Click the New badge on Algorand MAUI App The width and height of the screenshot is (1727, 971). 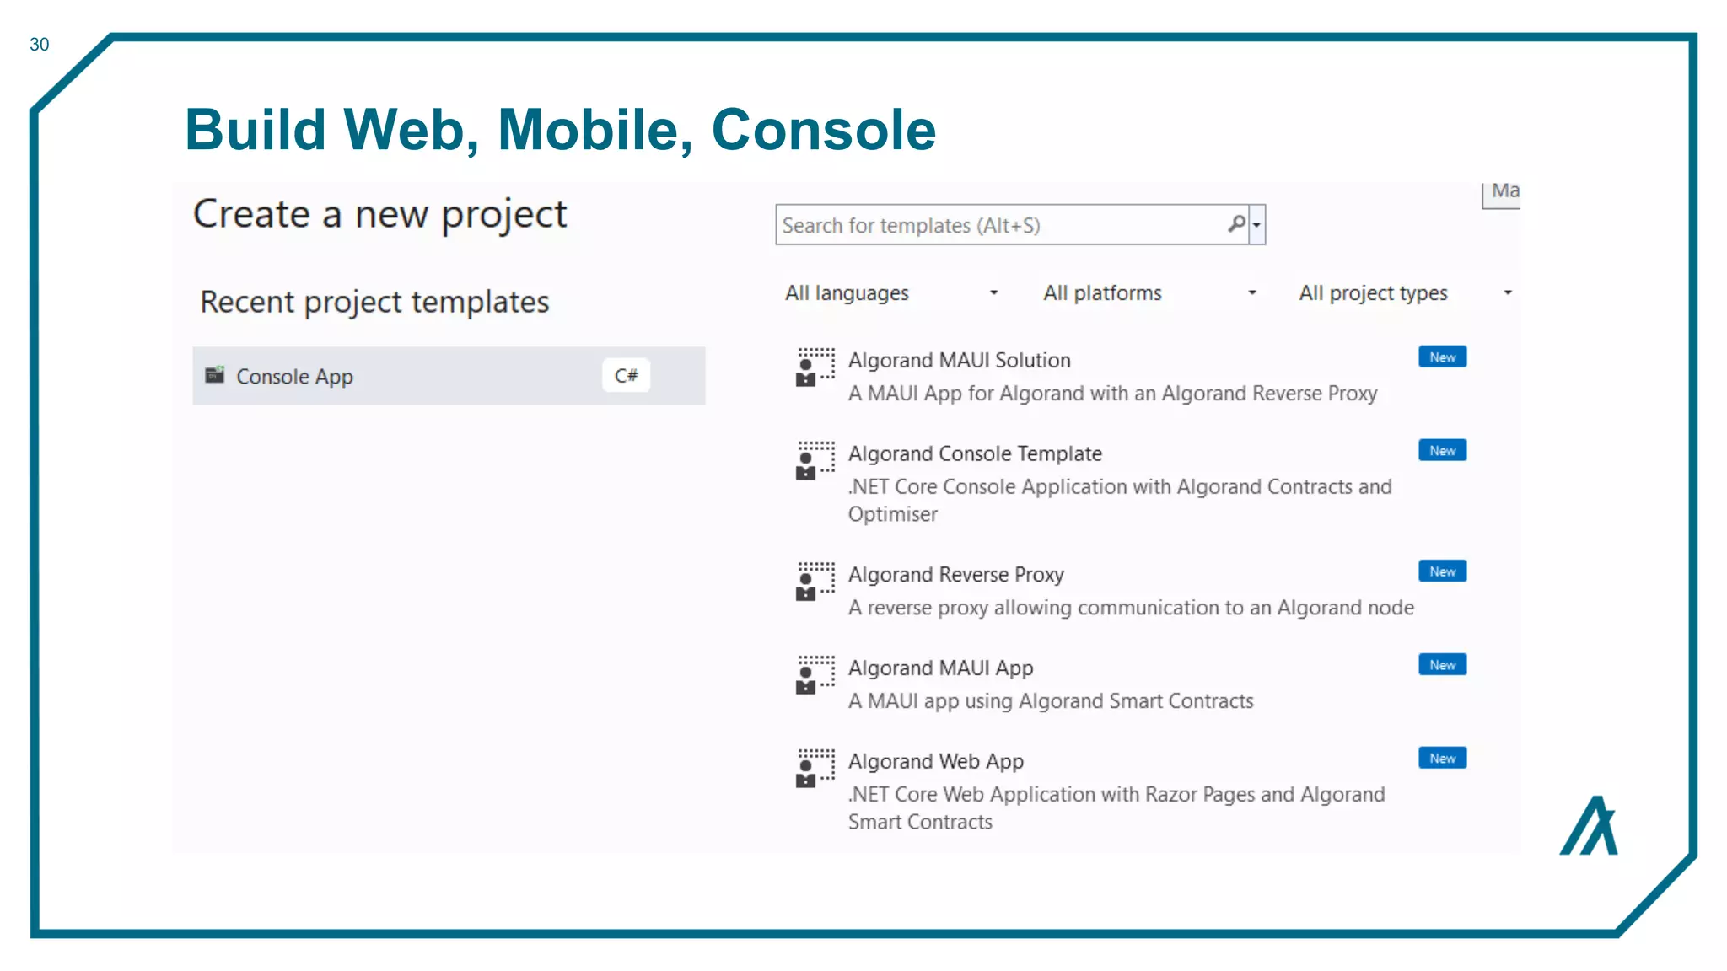pyautogui.click(x=1442, y=665)
